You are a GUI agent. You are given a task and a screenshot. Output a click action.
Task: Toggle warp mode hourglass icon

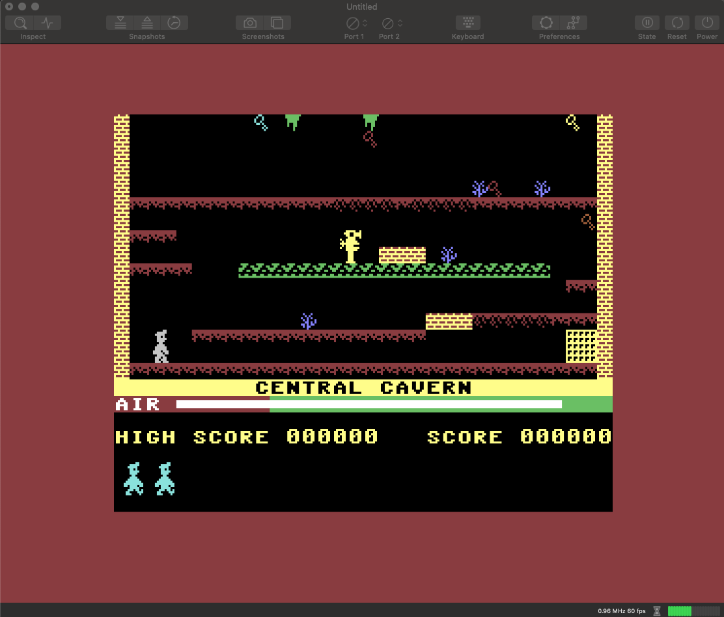(x=657, y=610)
